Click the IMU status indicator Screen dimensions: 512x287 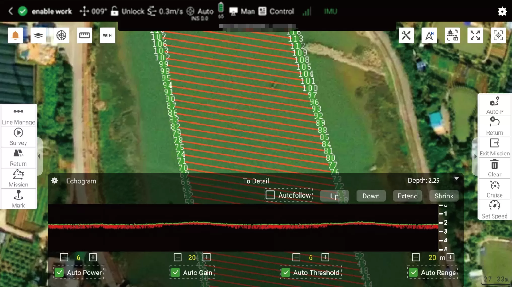330,11
